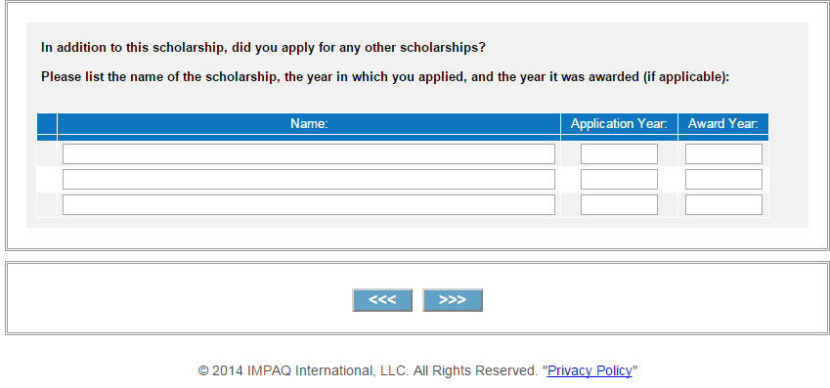The image size is (830, 388).
Task: Select the third row Award Year box
Action: (x=723, y=205)
